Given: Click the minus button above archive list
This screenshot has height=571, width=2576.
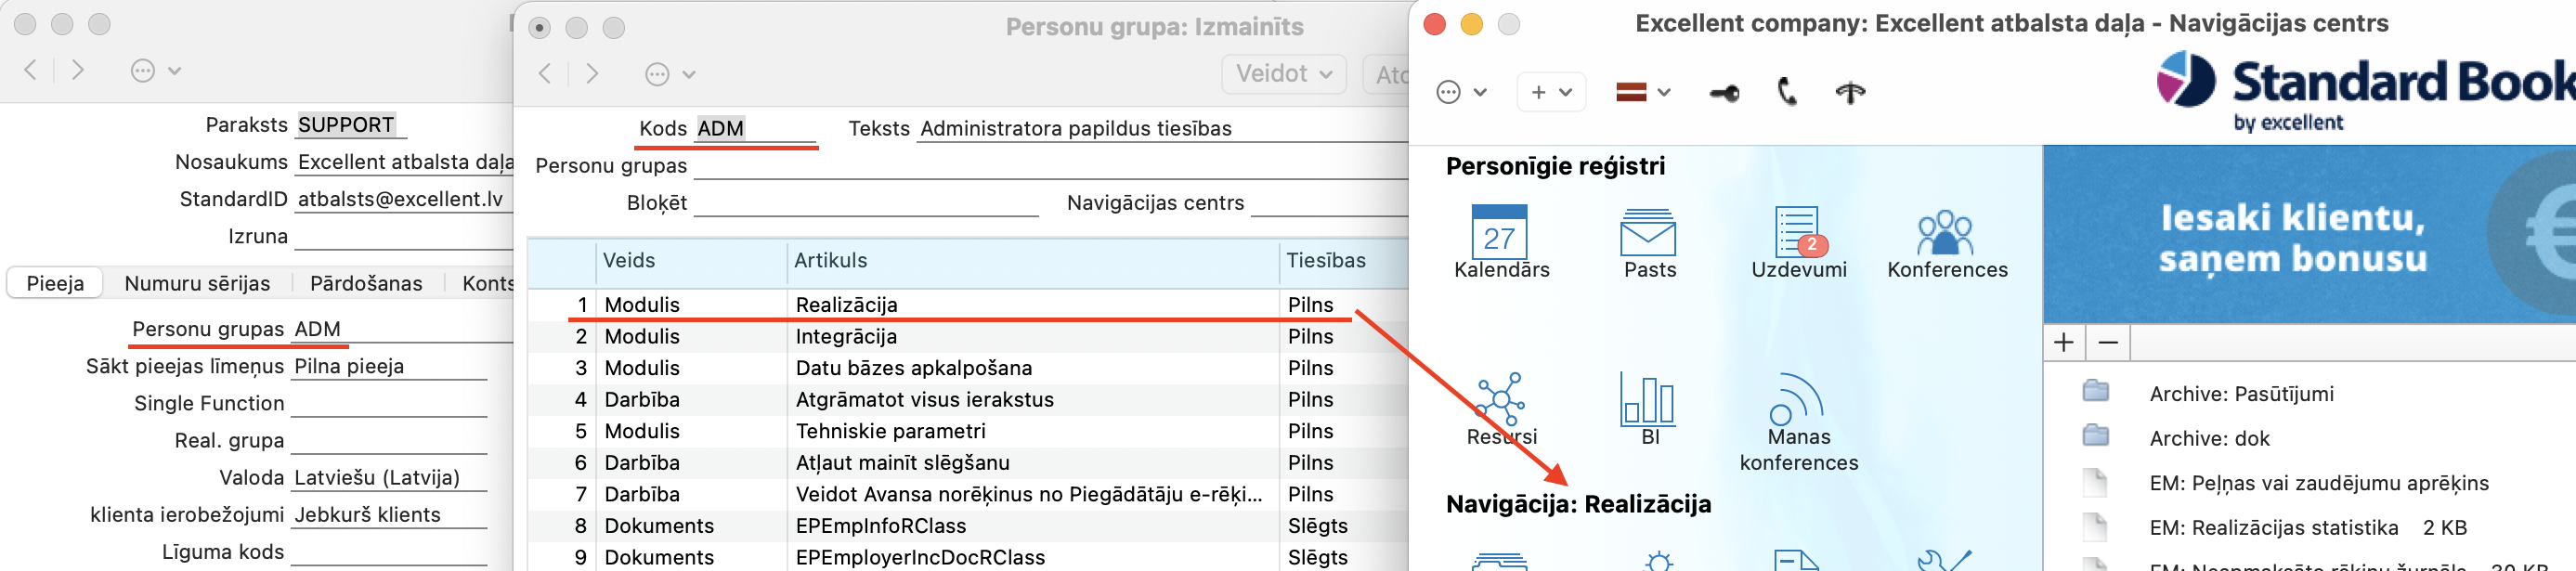Looking at the screenshot, I should click(x=2108, y=342).
